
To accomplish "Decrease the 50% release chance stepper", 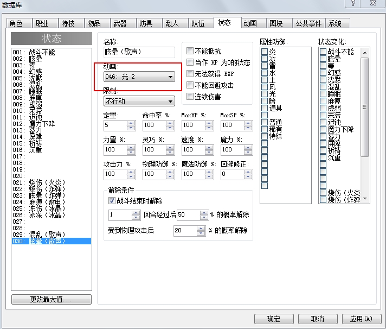I will [204, 217].
